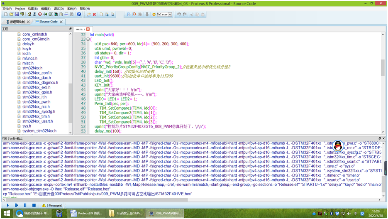The width and height of the screenshot is (388, 219).
Task: Collapse the main function fold marker at line 33
Action: pyautogui.click(x=88, y=39)
